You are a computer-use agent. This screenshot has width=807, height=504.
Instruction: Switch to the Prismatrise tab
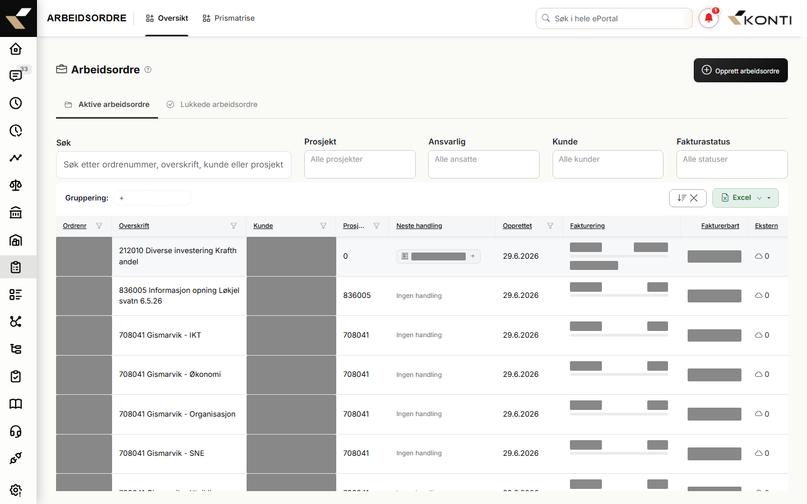[229, 18]
